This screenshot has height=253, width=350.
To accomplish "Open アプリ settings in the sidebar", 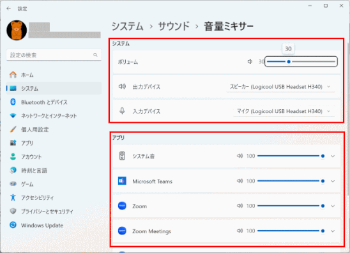I will pyautogui.click(x=54, y=143).
